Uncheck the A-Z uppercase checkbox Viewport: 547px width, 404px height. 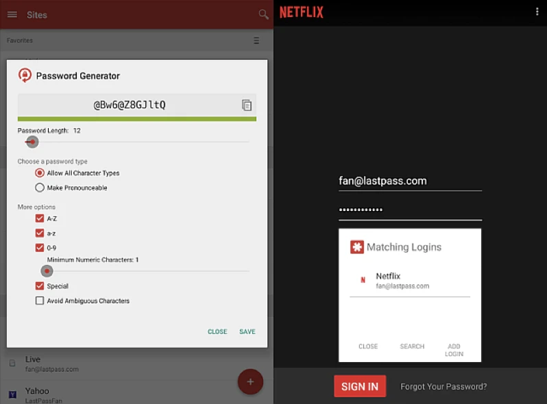(x=40, y=218)
